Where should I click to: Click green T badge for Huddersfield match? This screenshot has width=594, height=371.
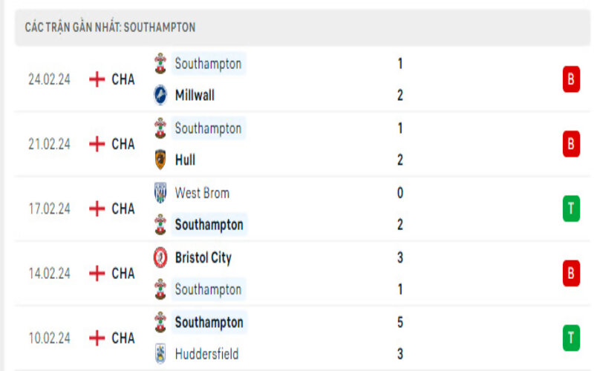[571, 338]
